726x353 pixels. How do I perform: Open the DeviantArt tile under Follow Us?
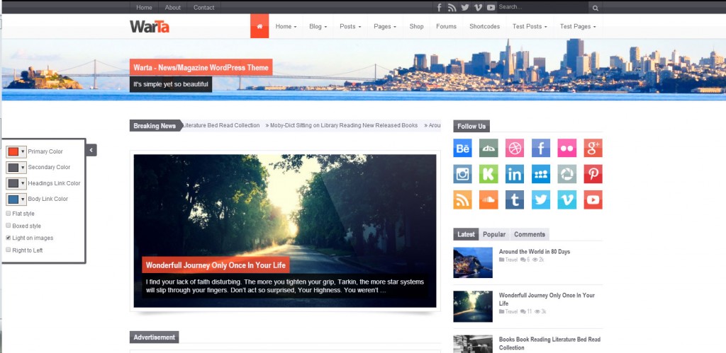pos(488,149)
